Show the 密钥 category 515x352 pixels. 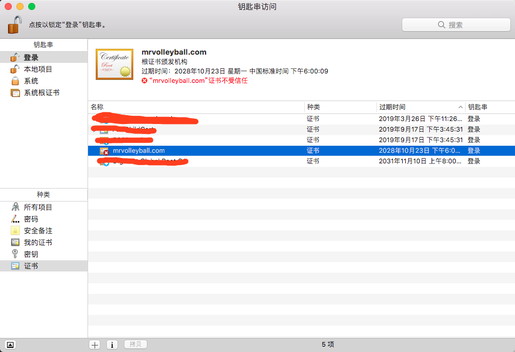pyautogui.click(x=43, y=254)
